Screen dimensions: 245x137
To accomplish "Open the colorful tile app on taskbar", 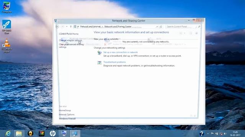I will pos(42,134).
